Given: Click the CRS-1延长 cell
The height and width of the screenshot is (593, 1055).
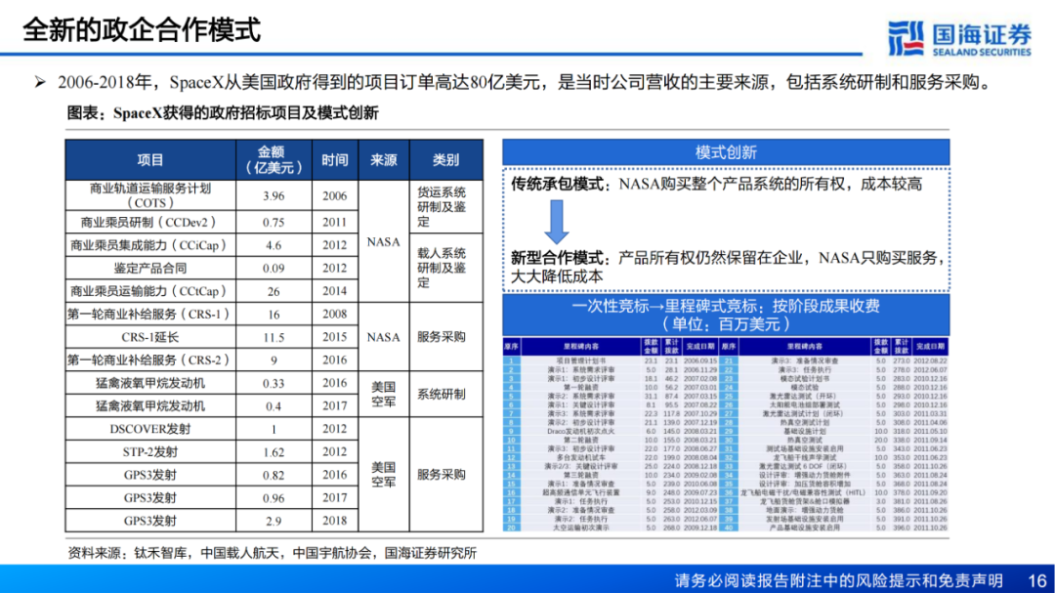Looking at the screenshot, I should (150, 337).
